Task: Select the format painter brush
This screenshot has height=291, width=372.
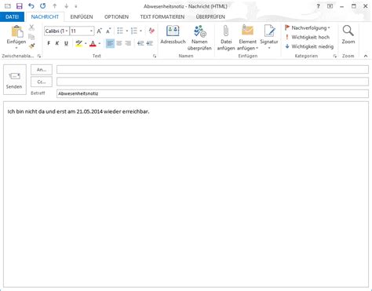Action: point(31,46)
